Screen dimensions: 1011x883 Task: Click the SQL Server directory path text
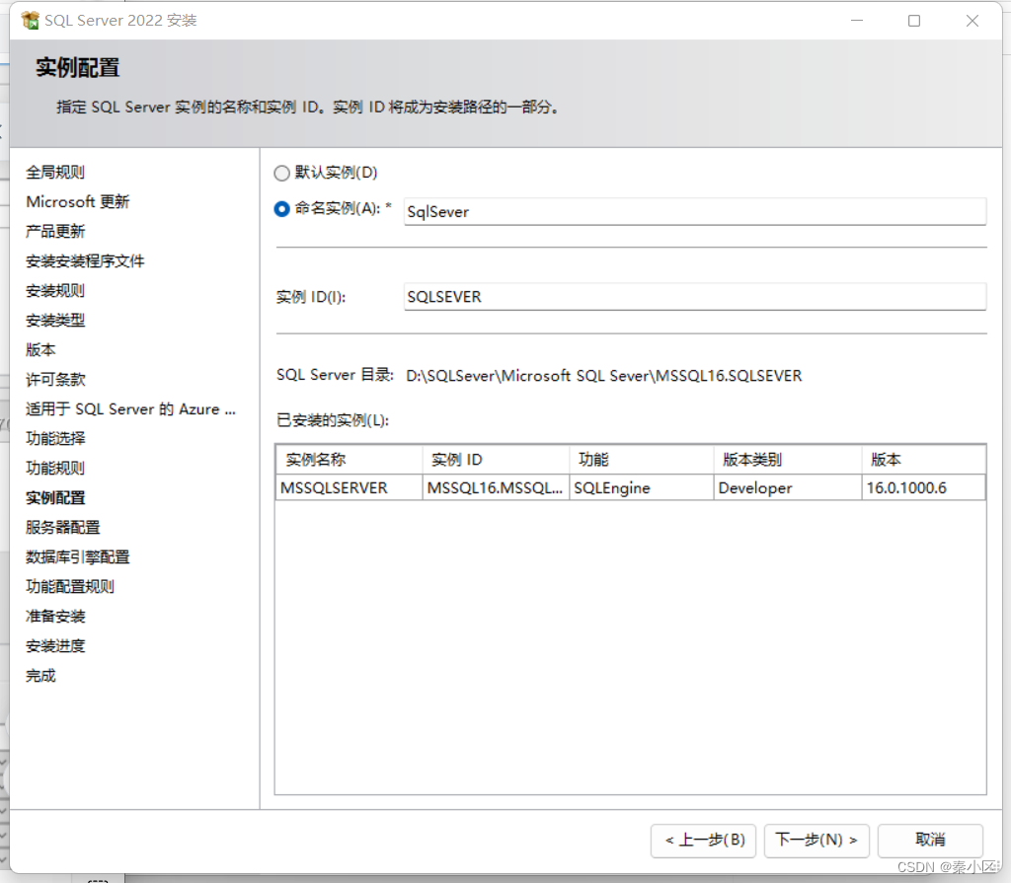[x=604, y=376]
